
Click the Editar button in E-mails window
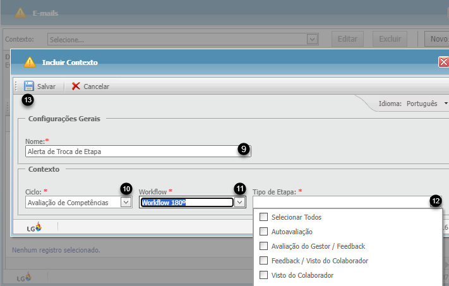pos(347,39)
